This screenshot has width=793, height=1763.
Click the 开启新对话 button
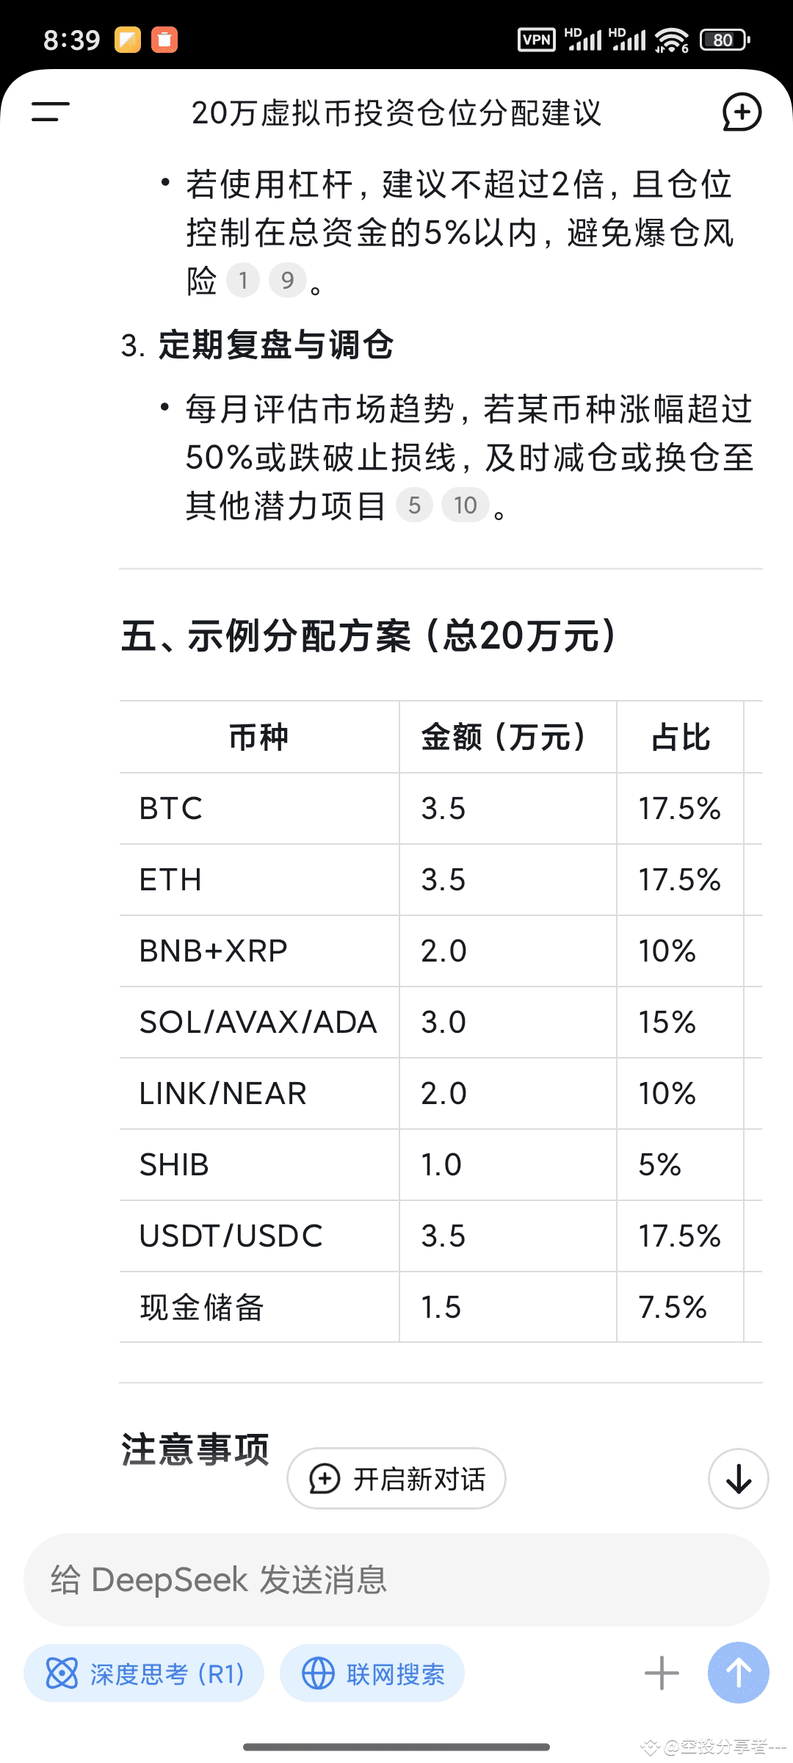coord(396,1478)
